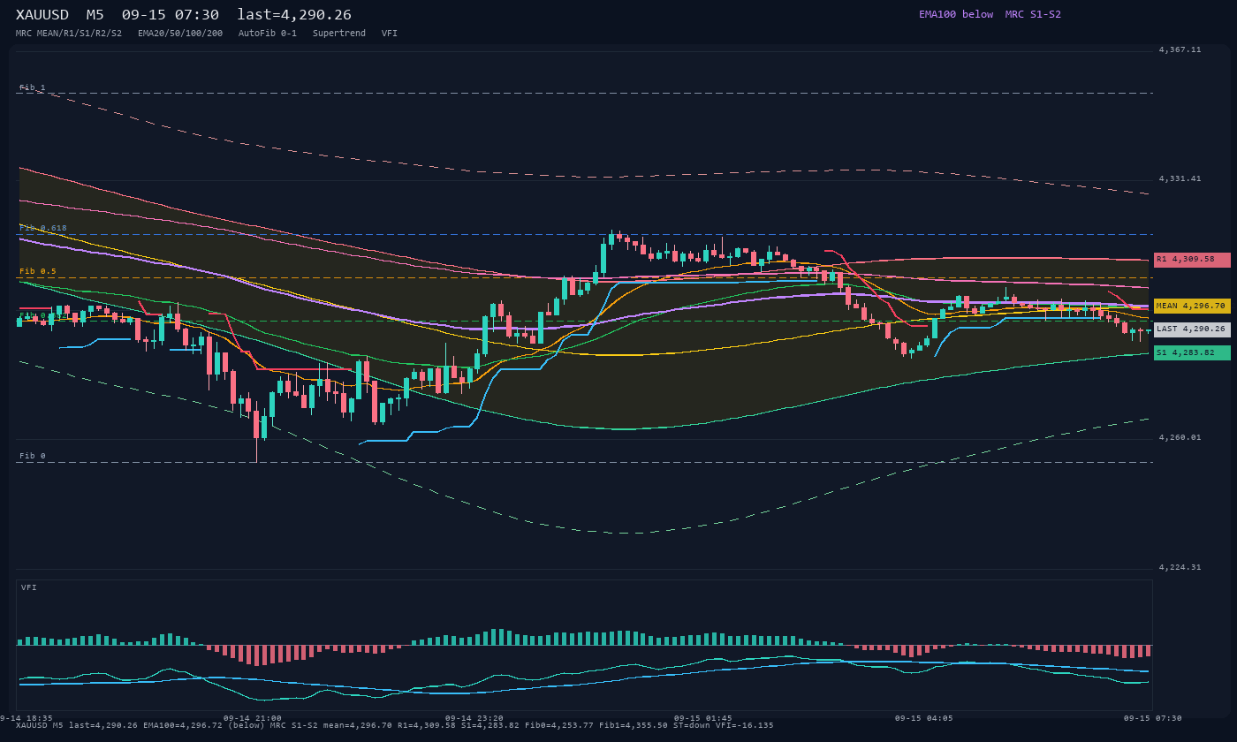The width and height of the screenshot is (1237, 742).
Task: Select the S1 4,283.82 price tag
Action: [1192, 352]
